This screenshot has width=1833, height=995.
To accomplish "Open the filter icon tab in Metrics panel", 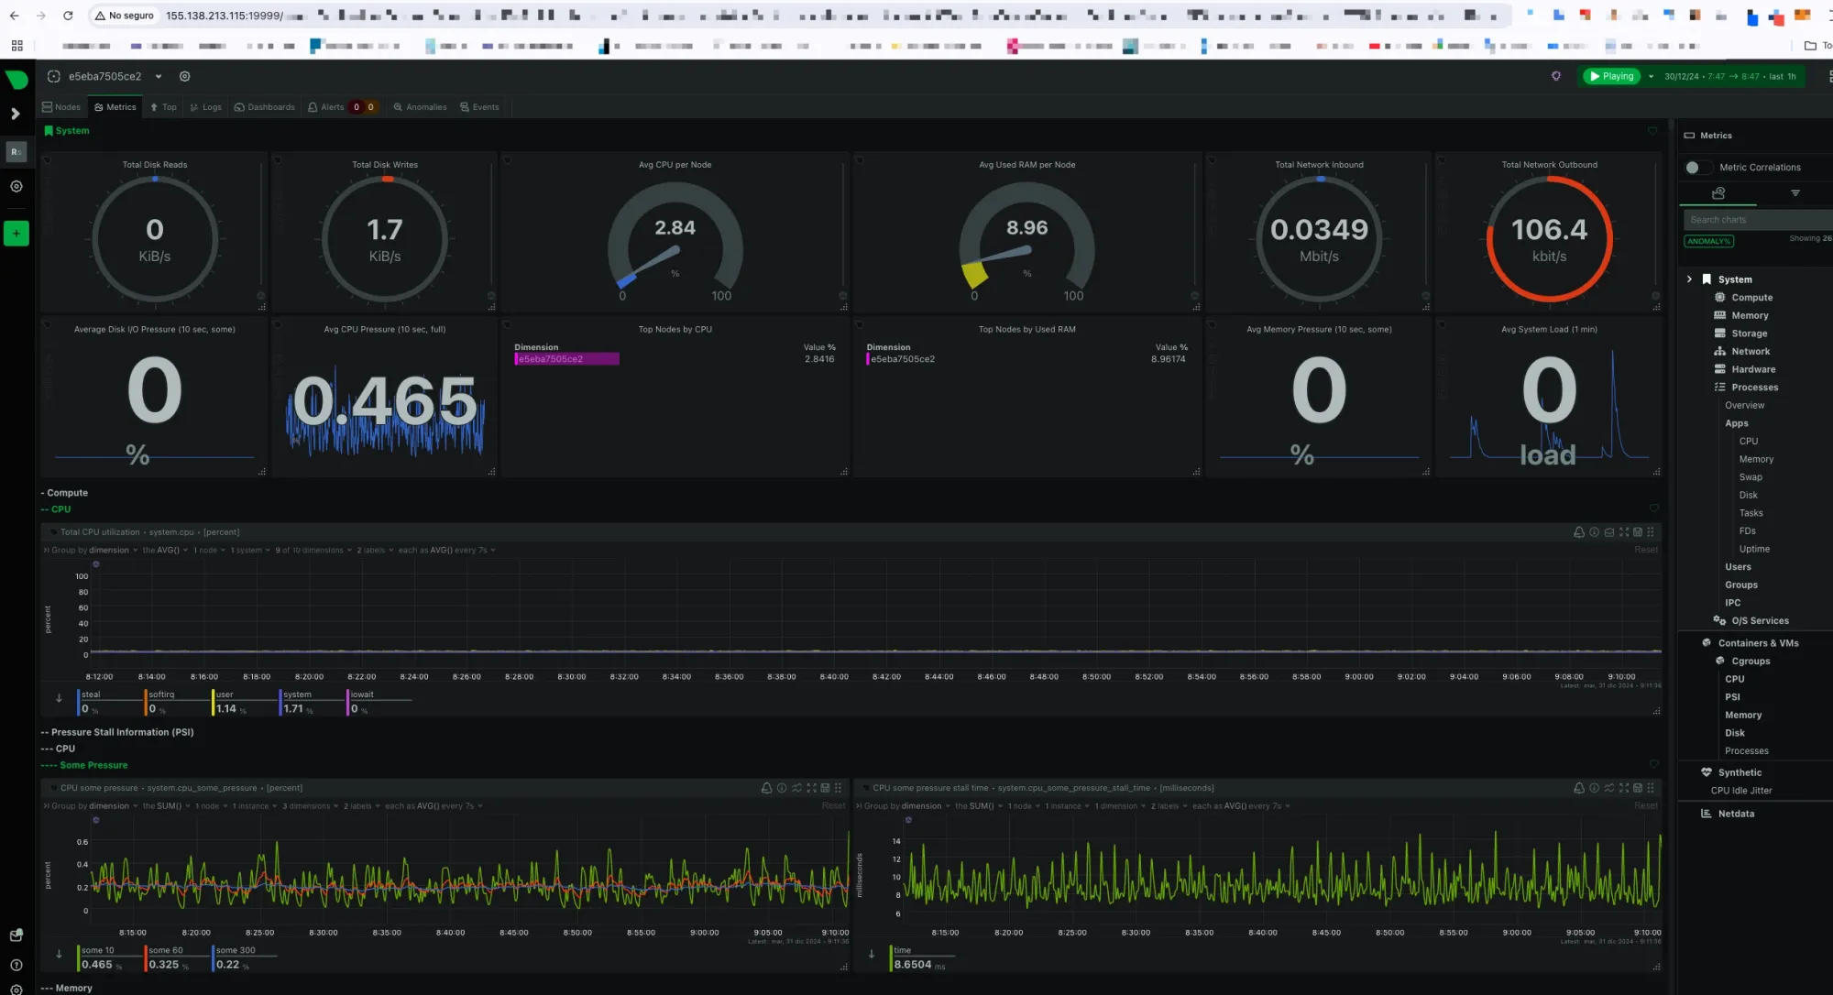I will 1795,193.
